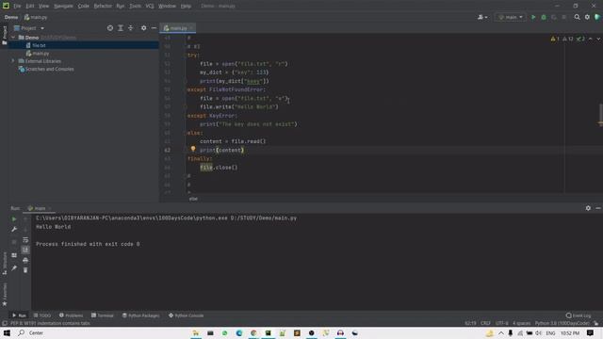Viewport: 603px width, 339px height.
Task: Hide the Run panel with minus icon
Action: 598,208
